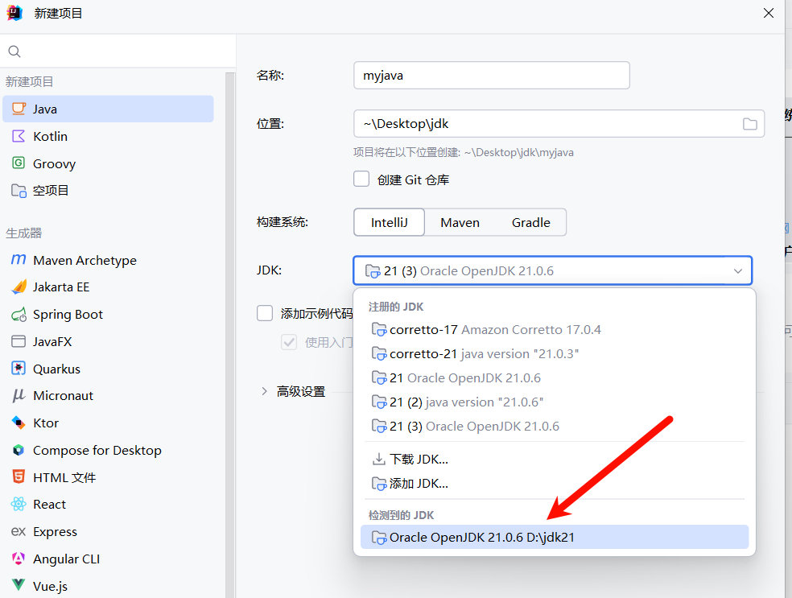Viewport: 792px width, 598px height.
Task: Choose corretto-17 Amazon Corretto 17.0.4
Action: coord(555,330)
